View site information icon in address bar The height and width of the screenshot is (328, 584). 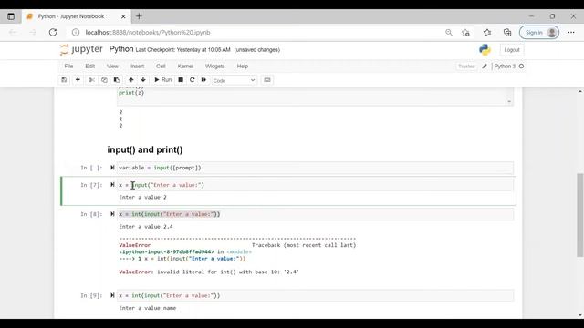click(x=76, y=33)
